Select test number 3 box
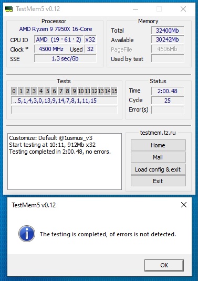This screenshot has height=281, width=198. tap(34, 91)
